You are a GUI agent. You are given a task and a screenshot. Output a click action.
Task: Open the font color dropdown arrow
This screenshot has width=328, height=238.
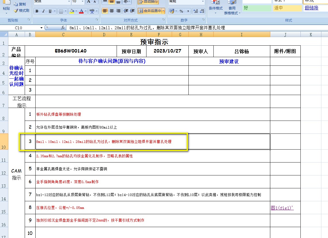coord(86,11)
